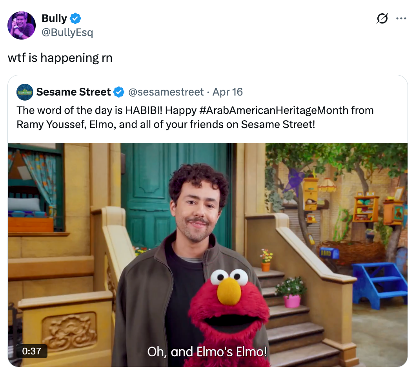Open the @sesamestreet handle

pos(166,92)
